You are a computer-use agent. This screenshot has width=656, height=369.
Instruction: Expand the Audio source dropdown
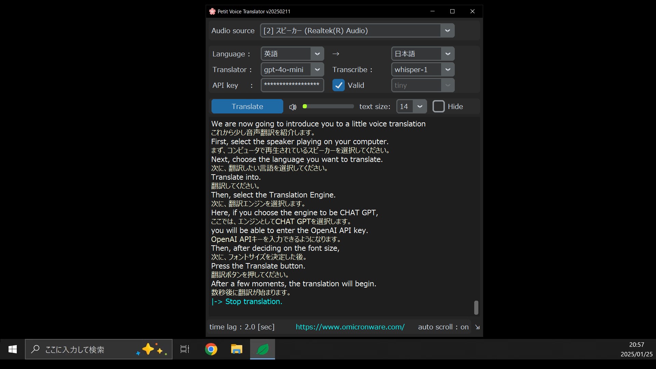coord(447,31)
